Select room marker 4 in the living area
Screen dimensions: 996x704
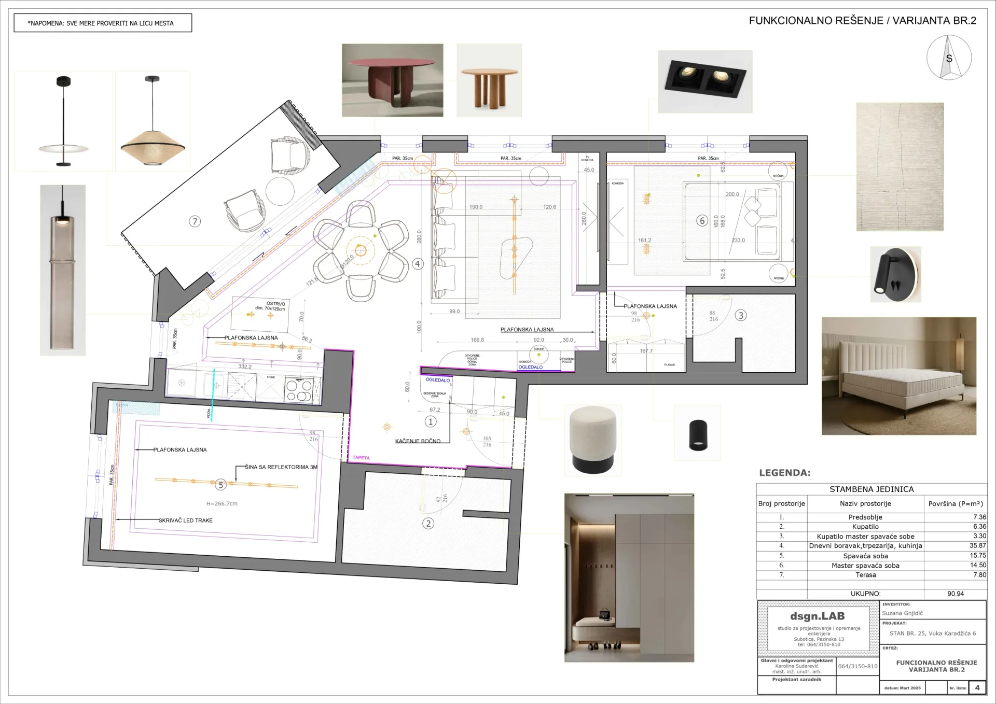click(x=418, y=264)
